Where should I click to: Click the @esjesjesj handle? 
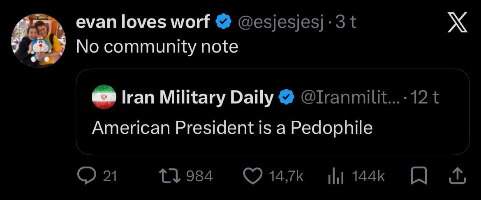281,22
